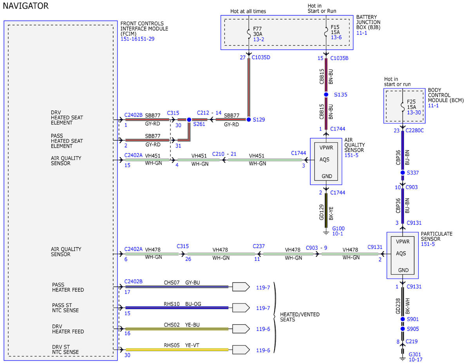Click the off-page arrow for CHS02 YE-BU
The width and height of the screenshot is (470, 363).
241,329
